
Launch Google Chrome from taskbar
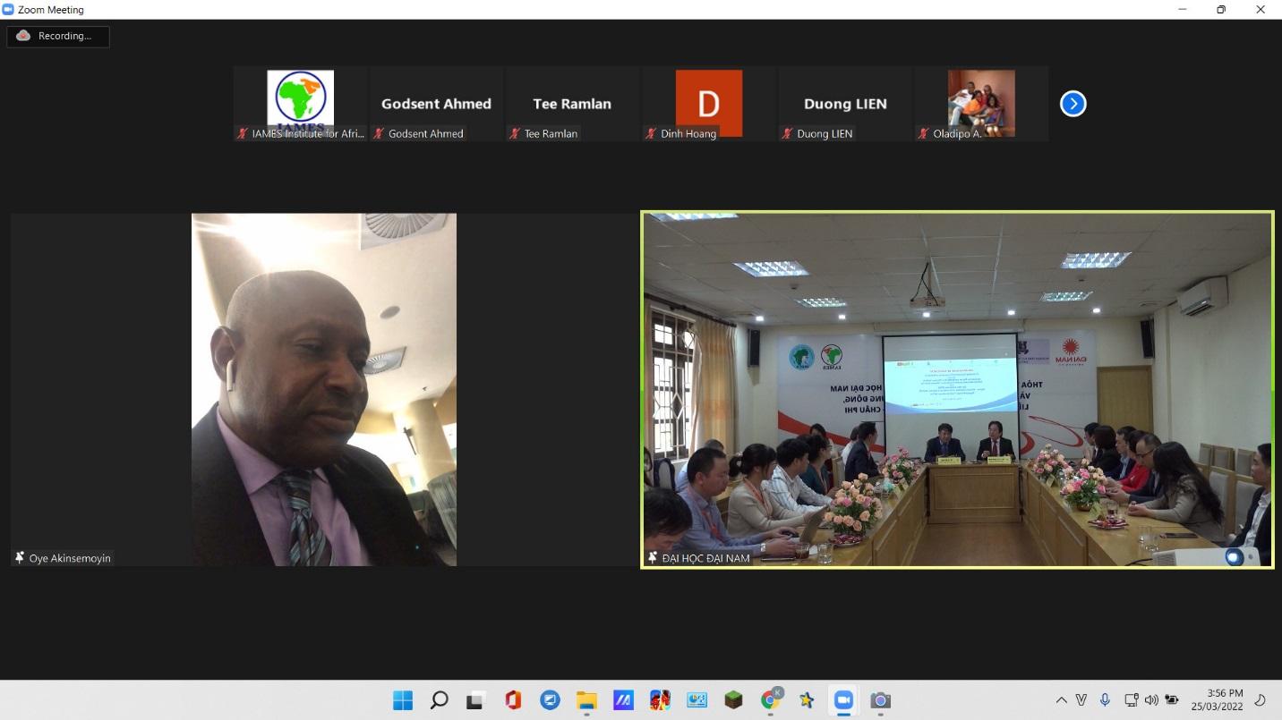point(770,700)
